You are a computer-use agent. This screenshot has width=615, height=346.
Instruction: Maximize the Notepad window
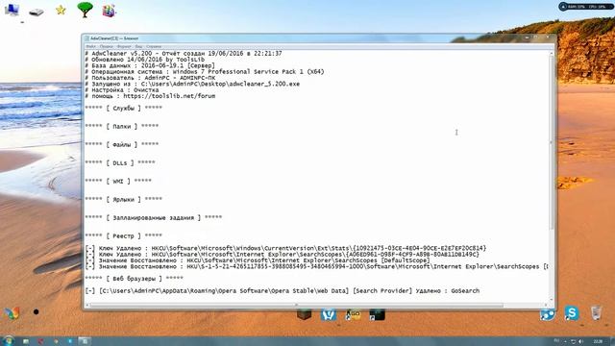click(x=536, y=37)
